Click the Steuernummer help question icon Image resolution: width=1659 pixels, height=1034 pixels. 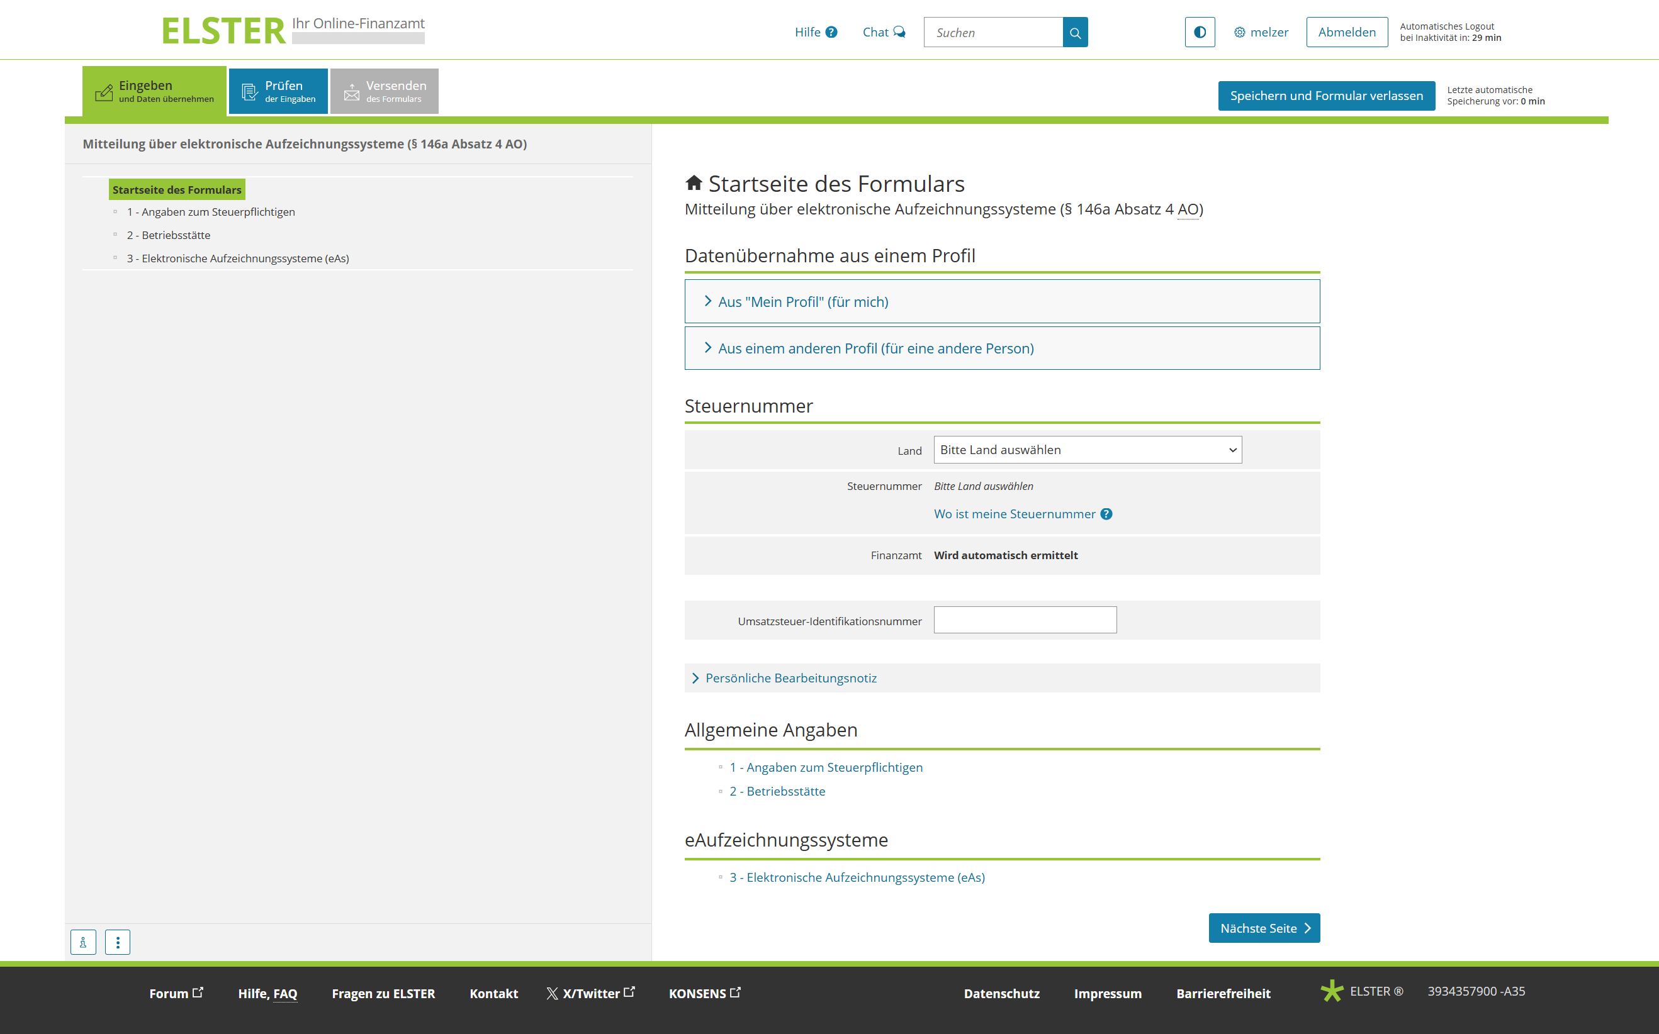(x=1106, y=514)
